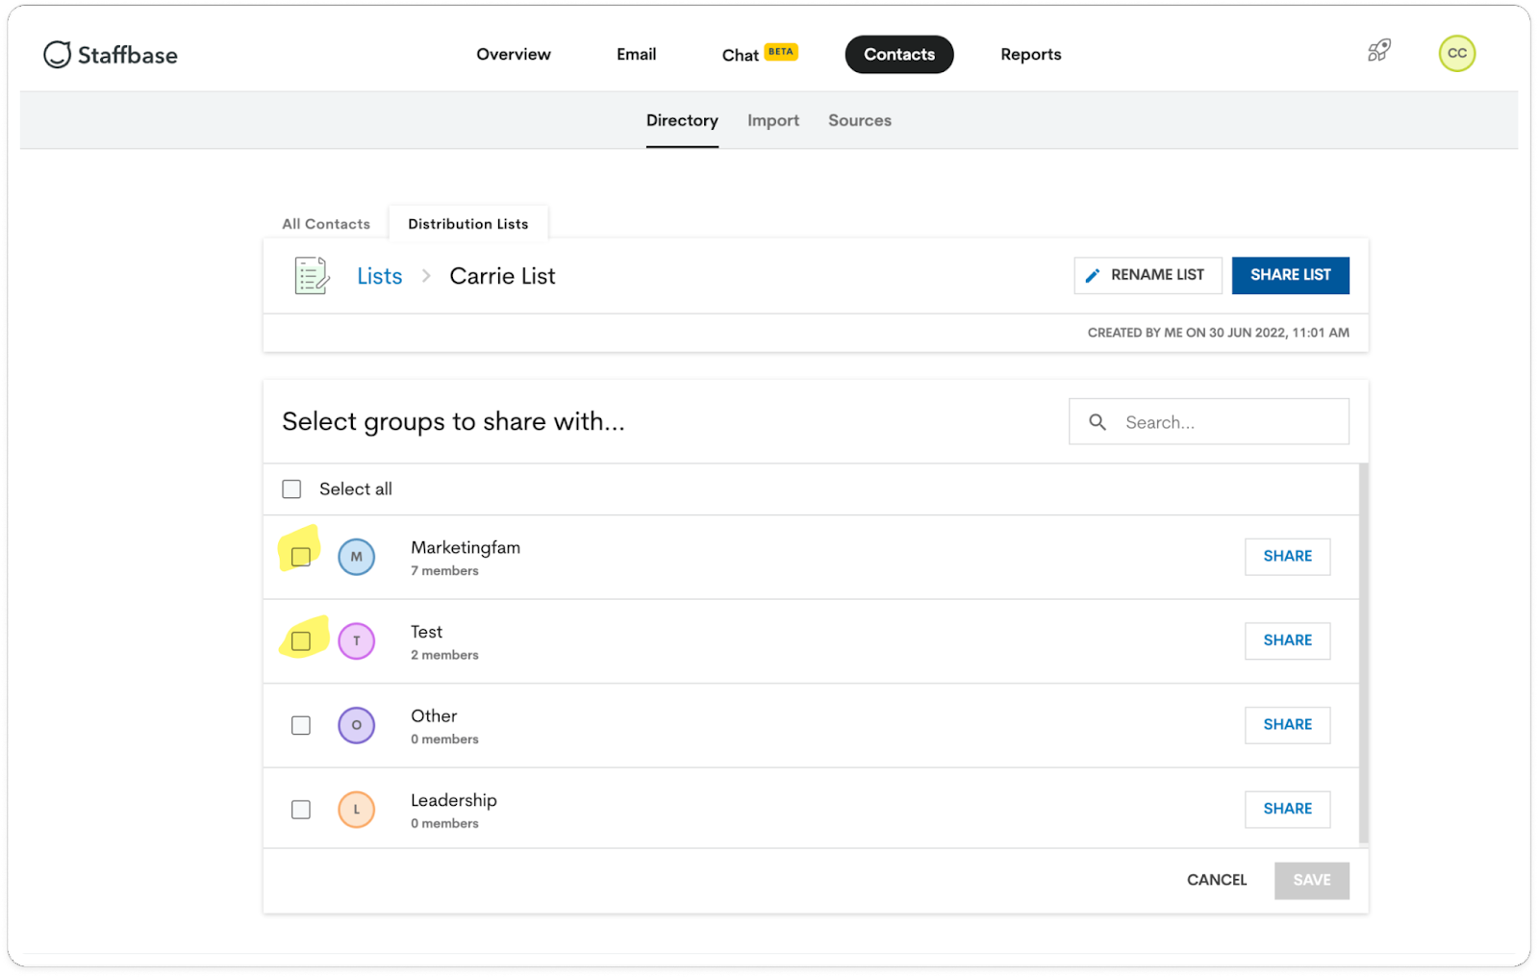Open the rocket launch icon
The width and height of the screenshot is (1539, 977).
(1379, 51)
